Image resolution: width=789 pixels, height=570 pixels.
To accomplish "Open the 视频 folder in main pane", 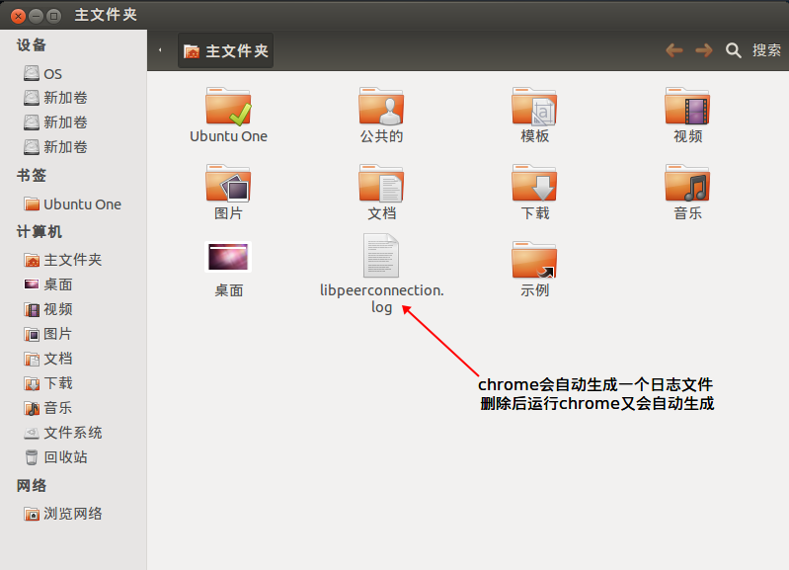I will pos(687,107).
